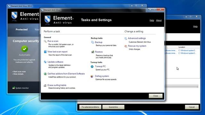Click the 'Computer security' heading

pyautogui.click(x=26, y=41)
